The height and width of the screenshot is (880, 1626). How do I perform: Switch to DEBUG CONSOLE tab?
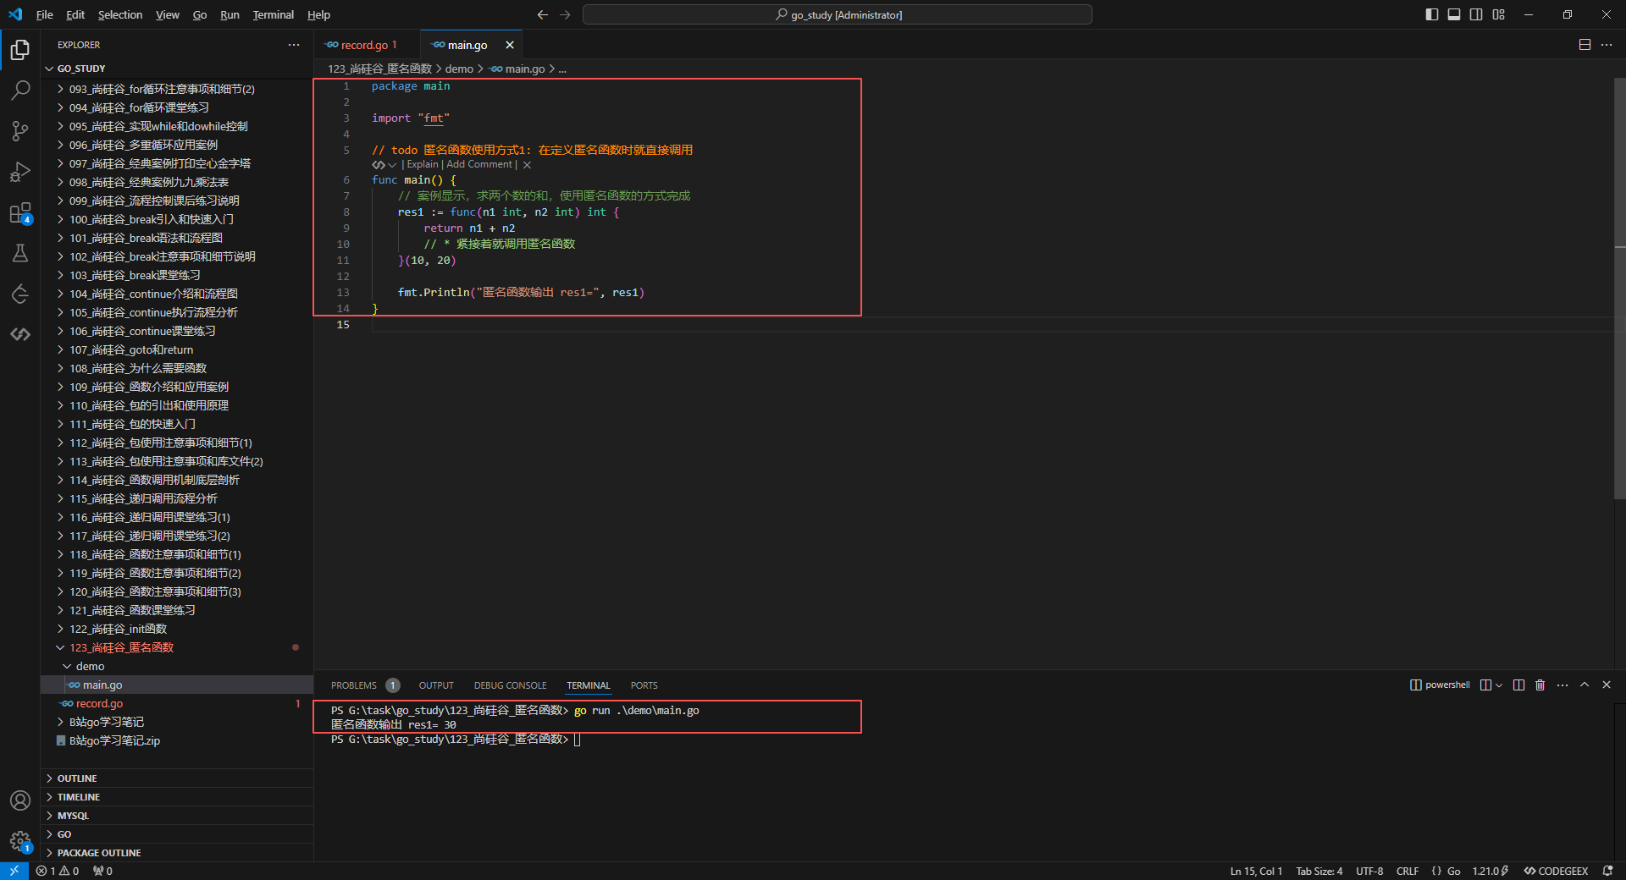[x=510, y=685]
